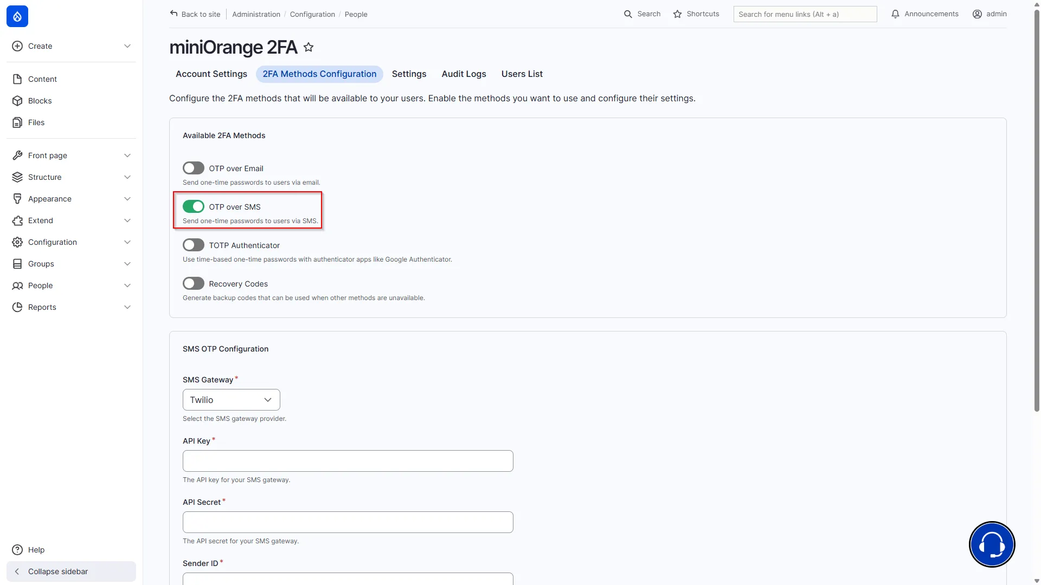
Task: Click the Help question mark icon
Action: tap(17, 550)
